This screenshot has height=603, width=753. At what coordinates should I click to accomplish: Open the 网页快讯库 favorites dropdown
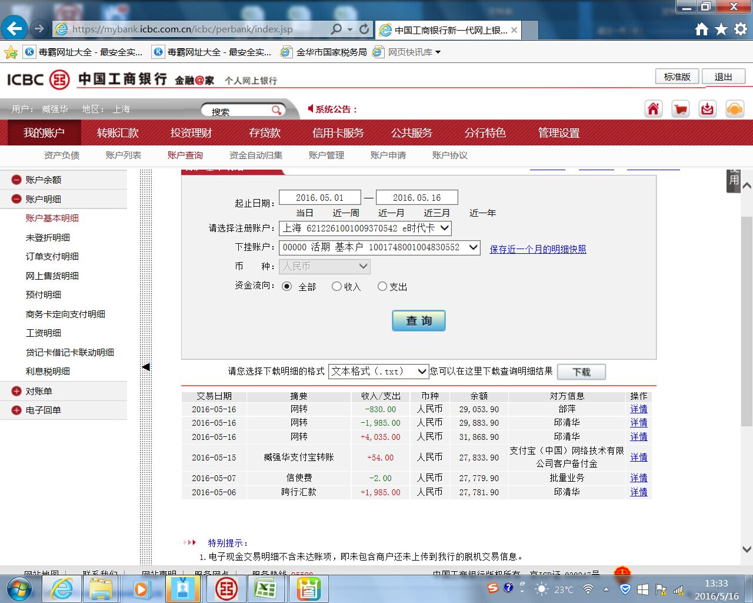pyautogui.click(x=414, y=52)
